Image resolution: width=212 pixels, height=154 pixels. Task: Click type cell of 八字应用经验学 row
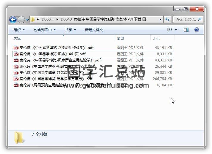click(x=130, y=48)
